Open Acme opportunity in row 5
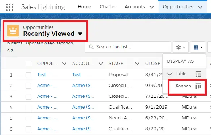211x135 pixels. [x=47, y=118]
